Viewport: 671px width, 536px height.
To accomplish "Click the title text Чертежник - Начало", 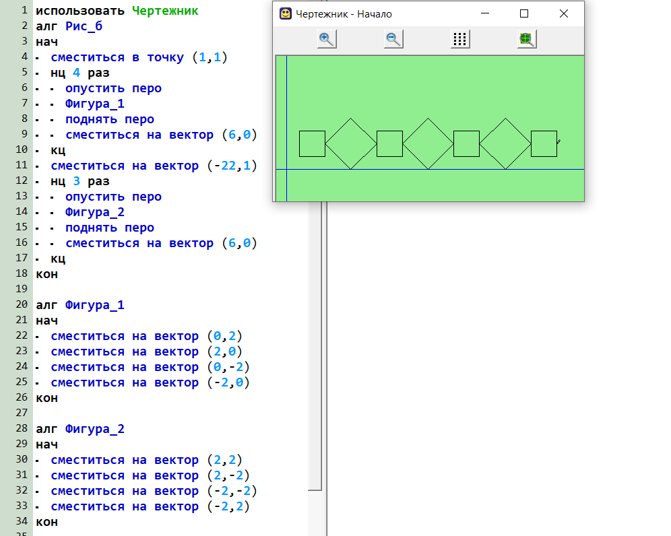I will (344, 14).
